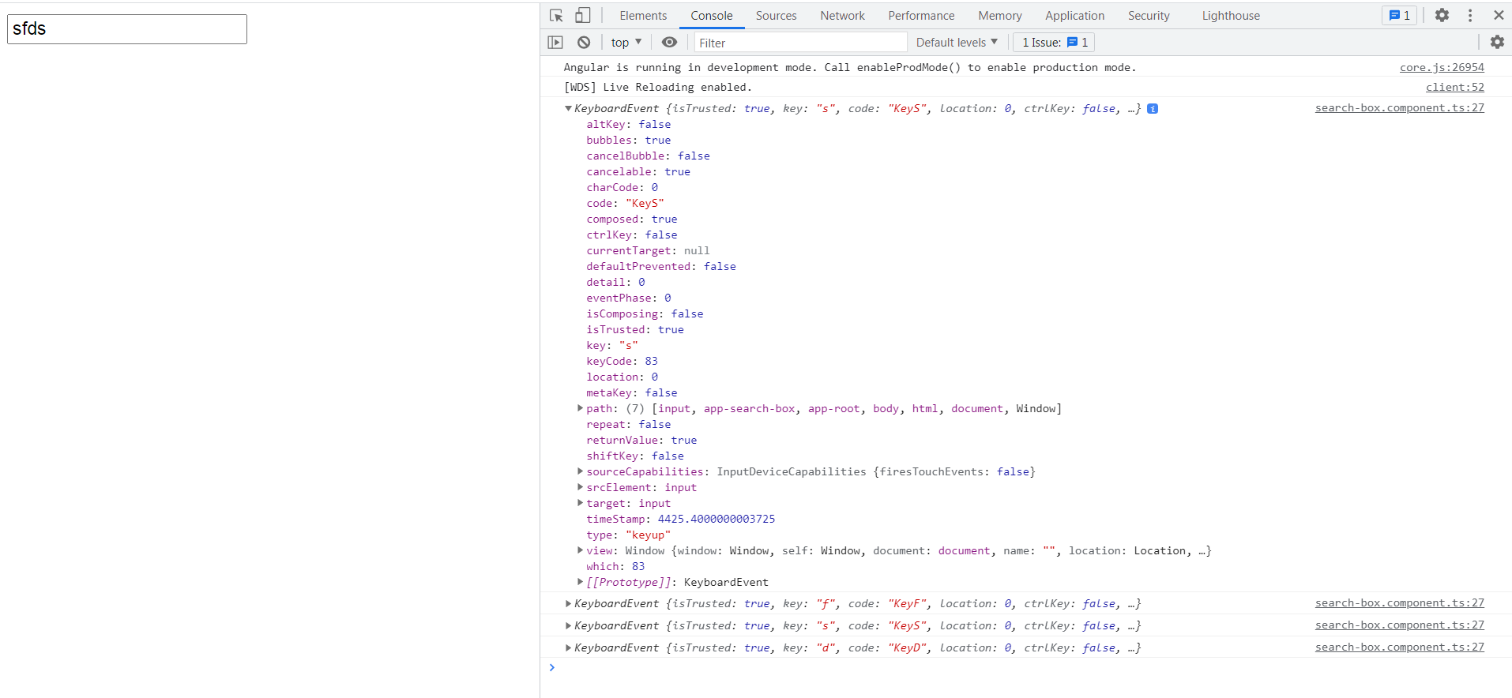Click the blue info badge beside KeyboardEvent
1512x698 pixels.
[1153, 109]
